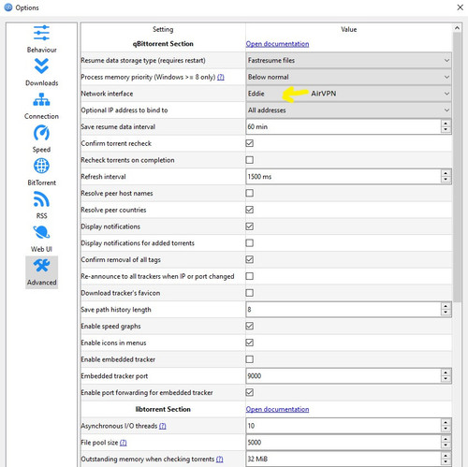Click the Setting column header

[x=163, y=29]
